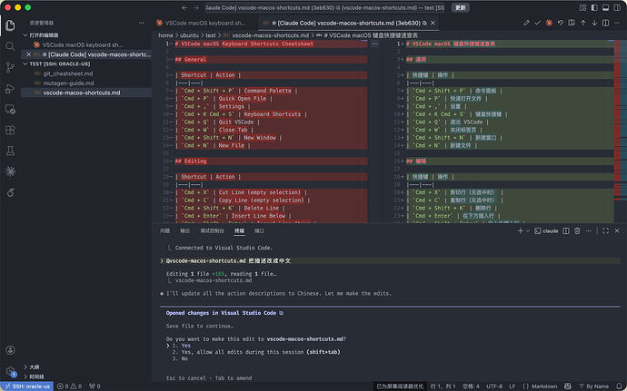
Task: Switch to the 问题 problems tab
Action: point(164,230)
